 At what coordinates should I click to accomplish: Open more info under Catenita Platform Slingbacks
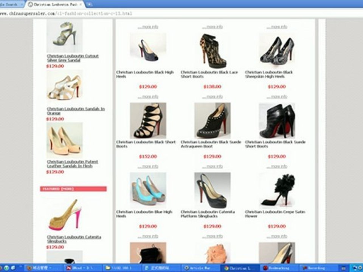pos(212,236)
